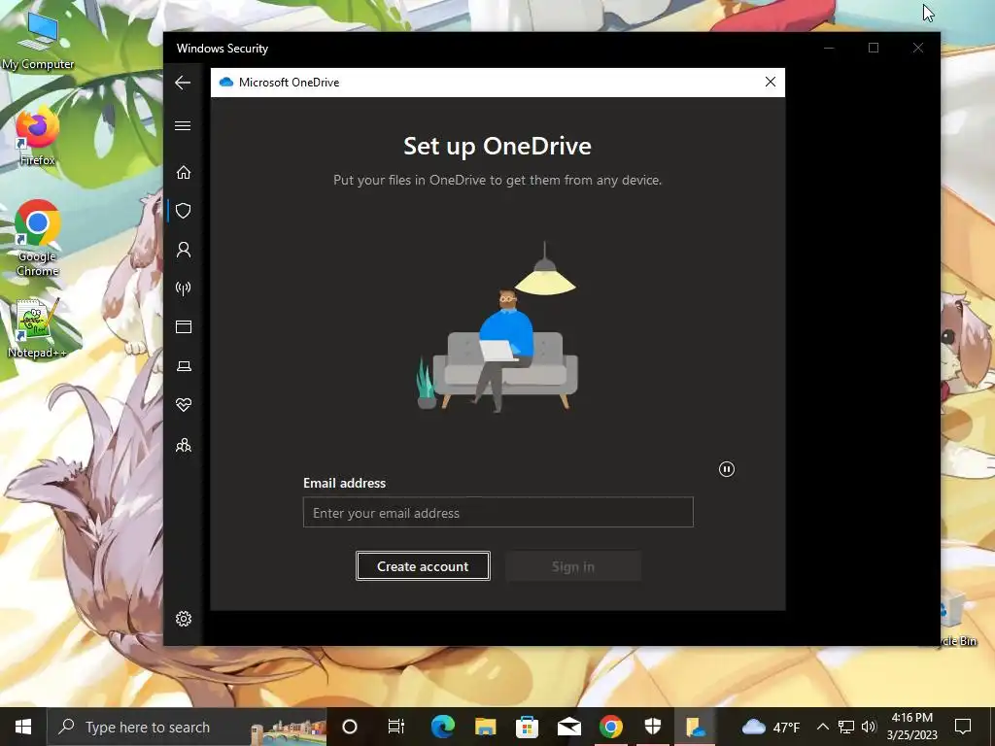The image size is (995, 746).
Task: Maximize the Windows Security window
Action: pos(874,48)
